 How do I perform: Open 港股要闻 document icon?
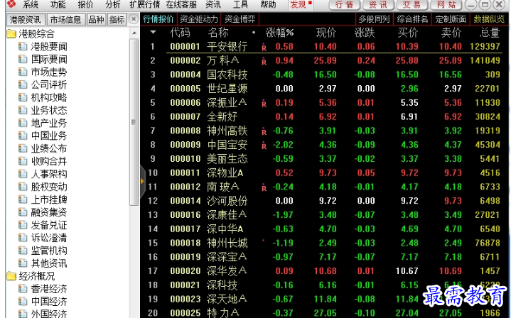(x=23, y=47)
